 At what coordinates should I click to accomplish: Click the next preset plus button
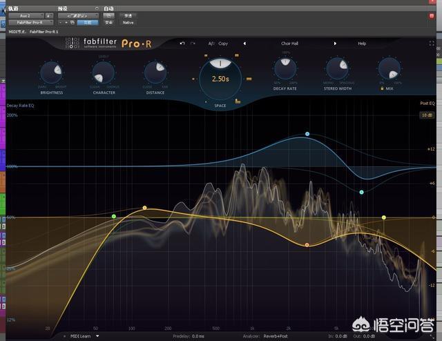coord(66,23)
